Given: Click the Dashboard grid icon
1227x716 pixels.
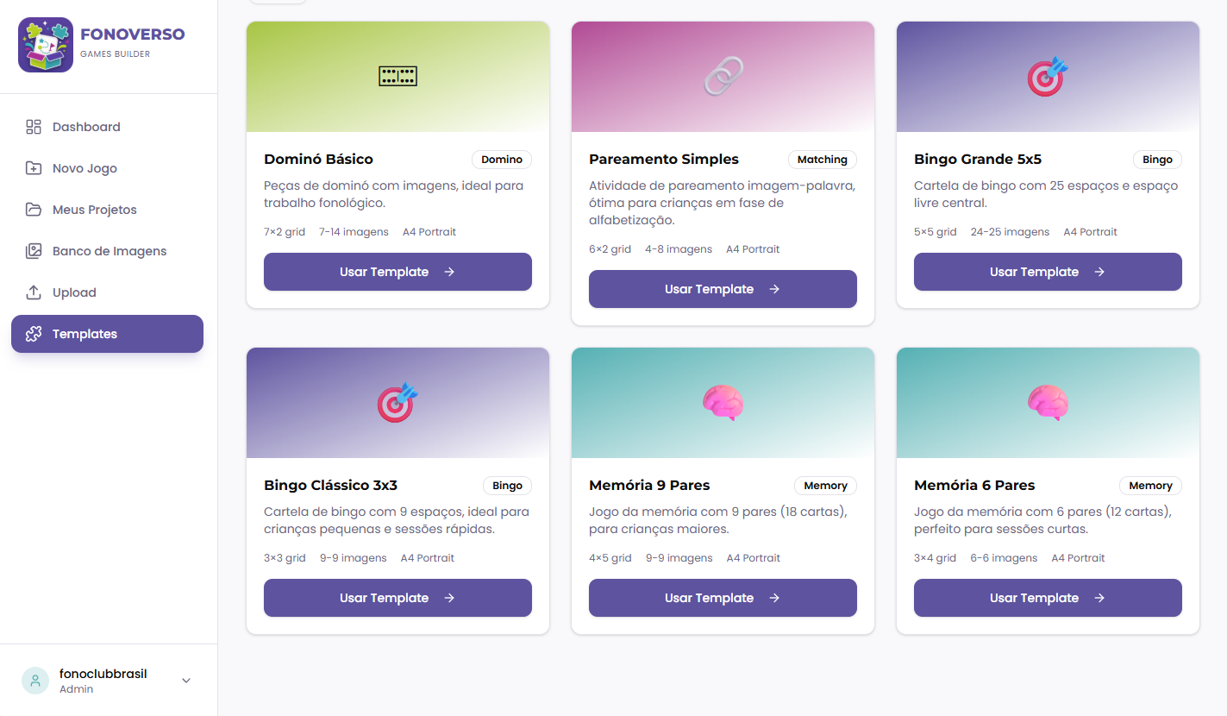Looking at the screenshot, I should 34,127.
